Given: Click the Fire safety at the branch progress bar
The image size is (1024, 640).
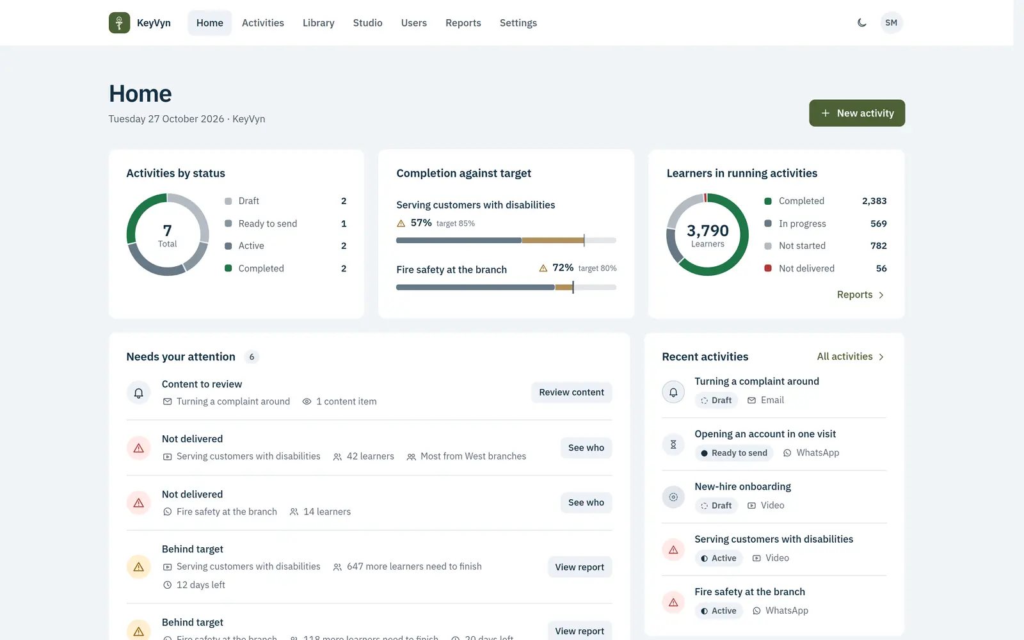Looking at the screenshot, I should point(506,288).
